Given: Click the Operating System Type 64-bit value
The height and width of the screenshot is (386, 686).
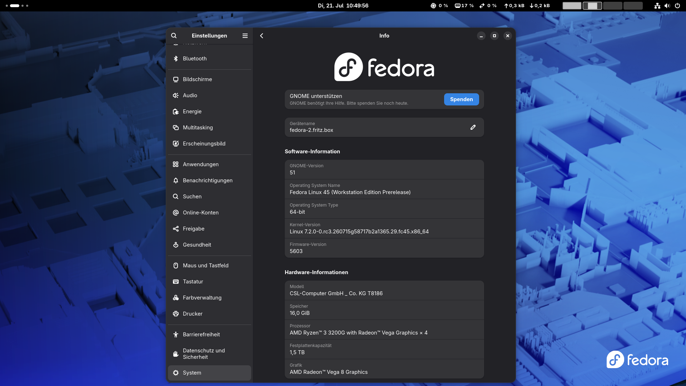Looking at the screenshot, I should [297, 212].
